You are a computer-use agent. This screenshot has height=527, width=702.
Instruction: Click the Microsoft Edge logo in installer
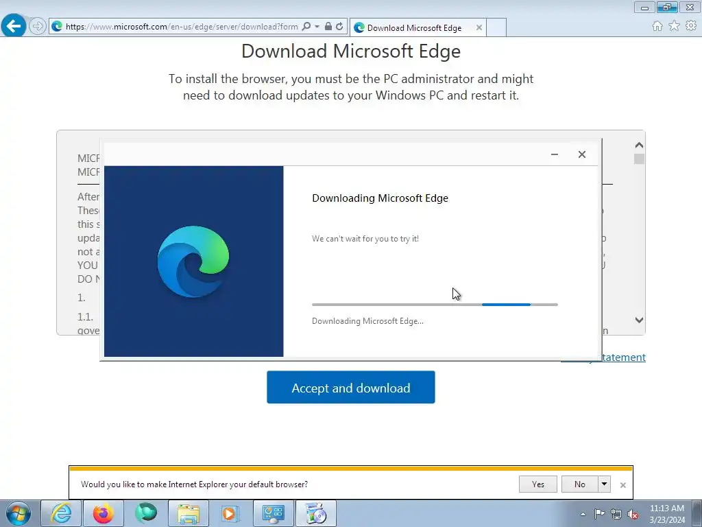click(x=193, y=261)
